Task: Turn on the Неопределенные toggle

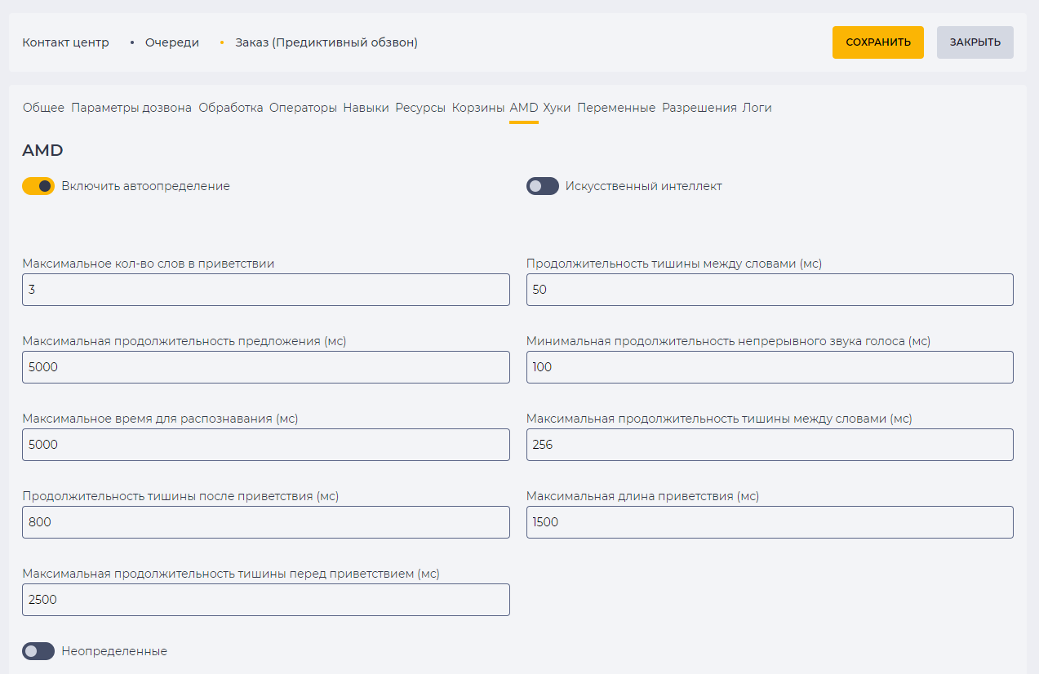Action: 38,651
